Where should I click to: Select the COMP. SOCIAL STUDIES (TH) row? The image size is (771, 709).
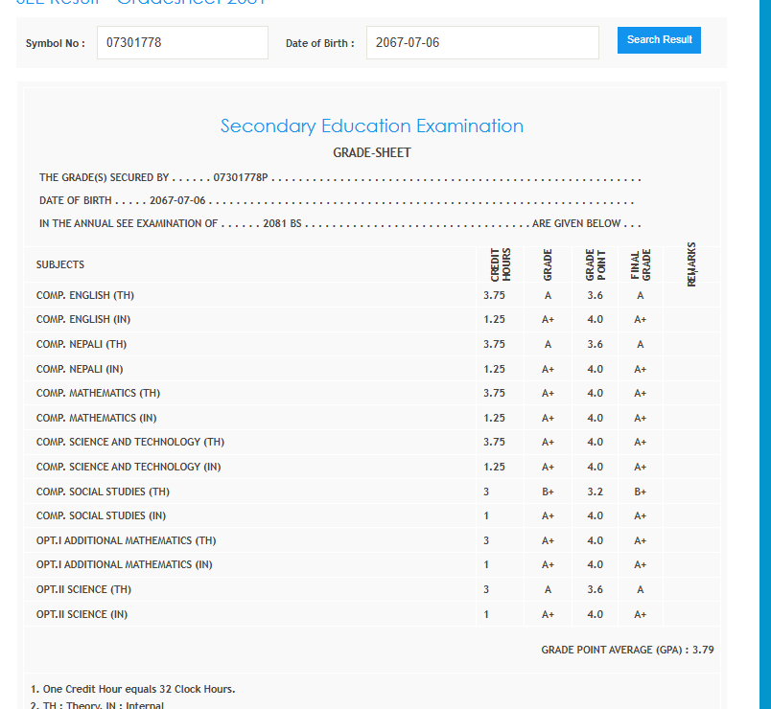103,492
